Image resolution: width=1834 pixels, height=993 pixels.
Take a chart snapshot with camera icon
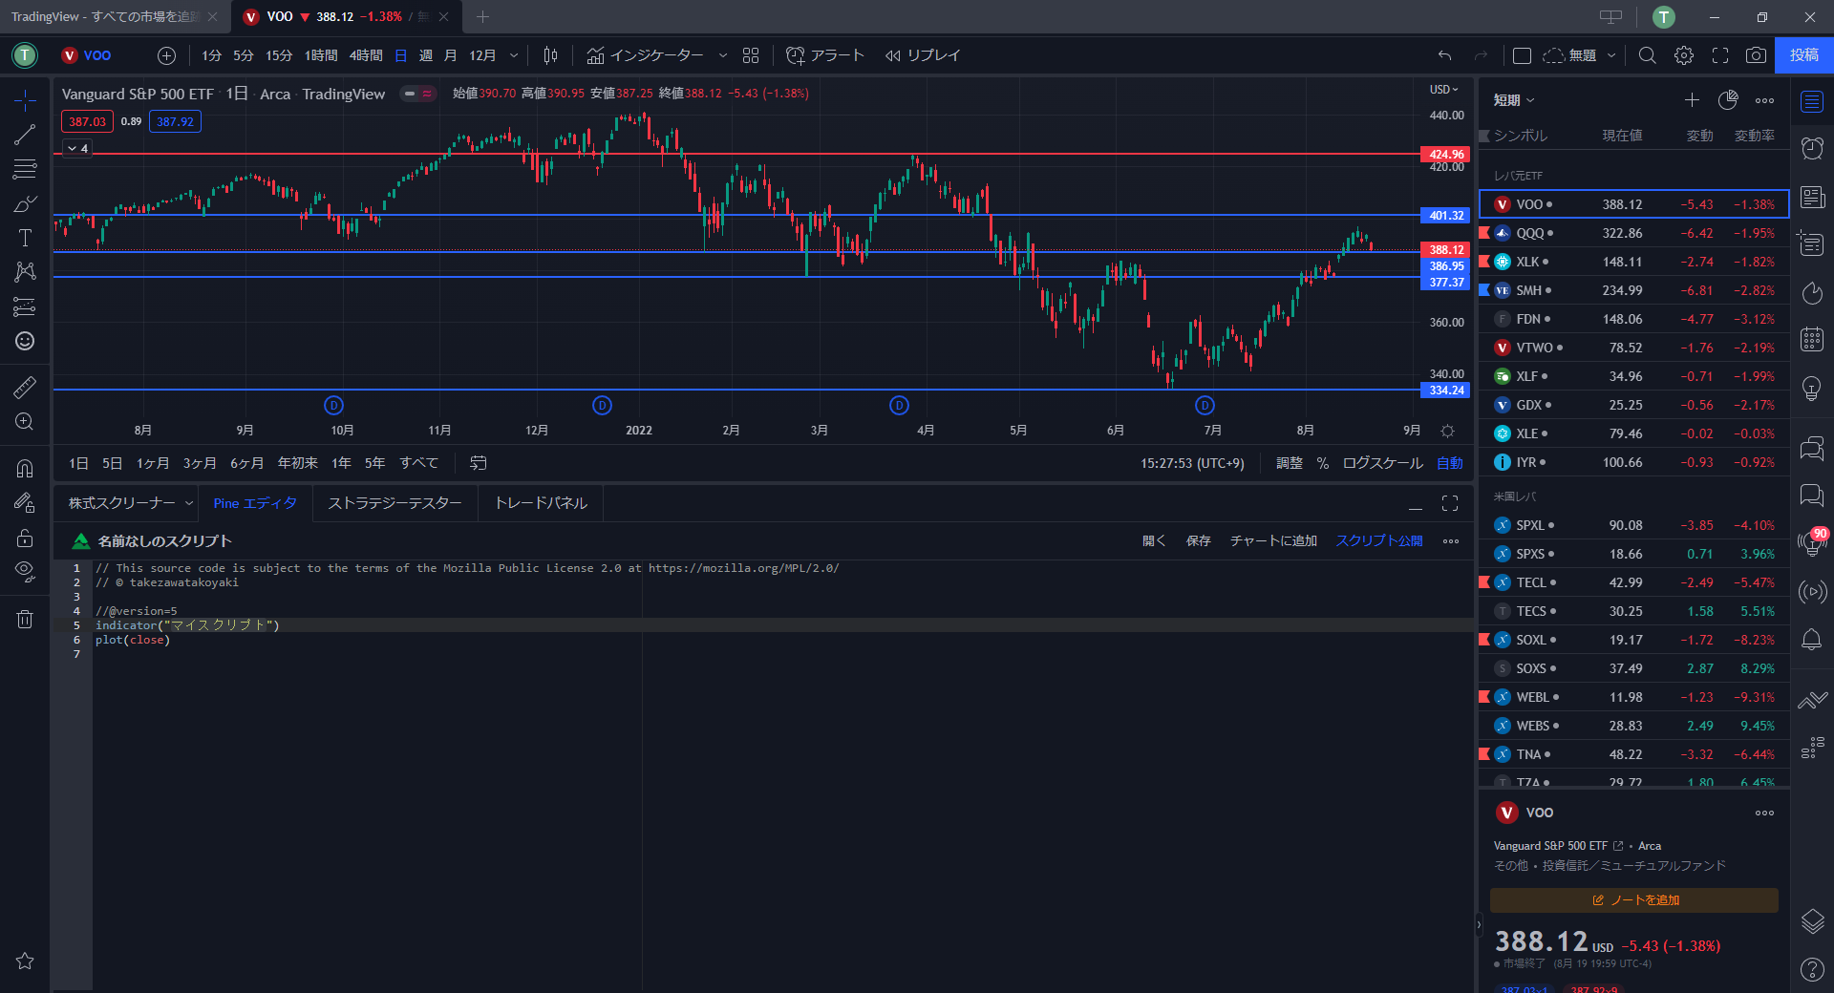tap(1756, 55)
